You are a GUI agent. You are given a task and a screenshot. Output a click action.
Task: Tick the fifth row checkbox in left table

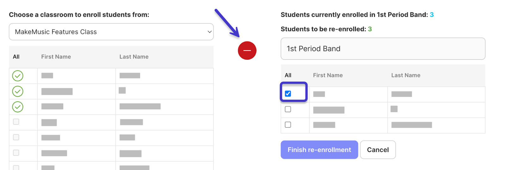[16, 137]
